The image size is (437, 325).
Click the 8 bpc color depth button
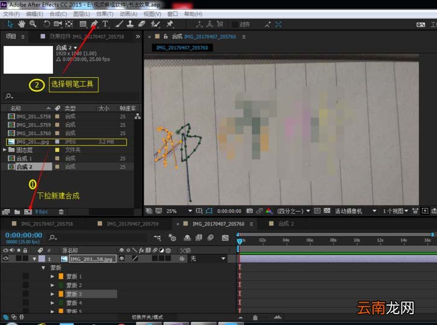42,212
